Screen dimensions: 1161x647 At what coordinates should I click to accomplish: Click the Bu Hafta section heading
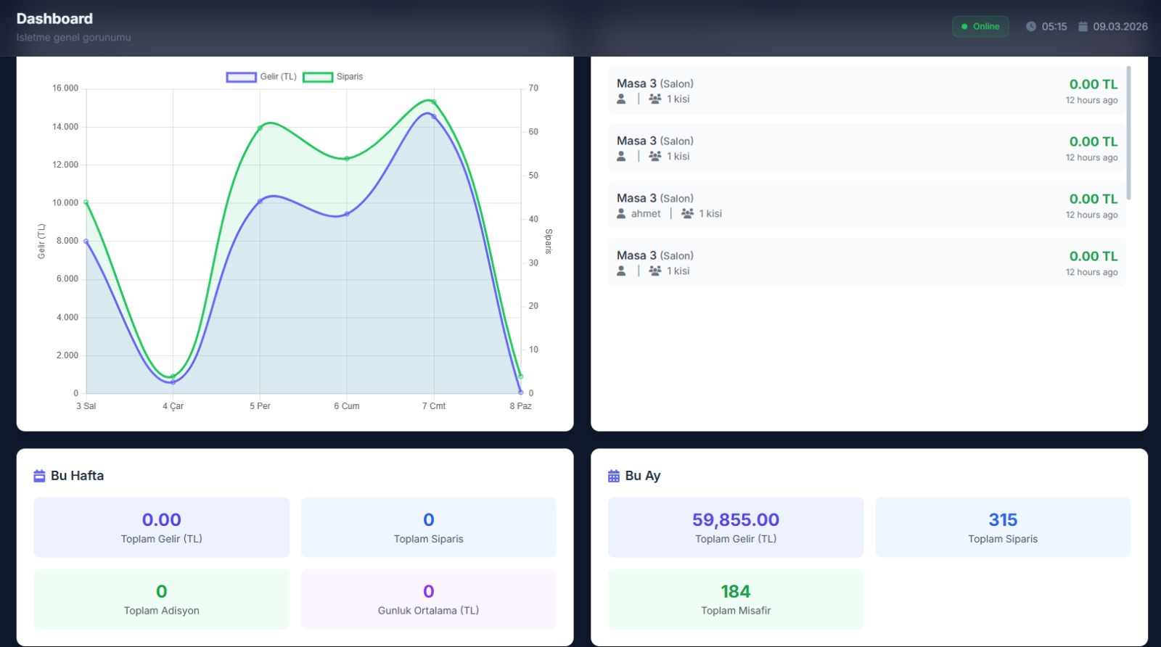77,476
